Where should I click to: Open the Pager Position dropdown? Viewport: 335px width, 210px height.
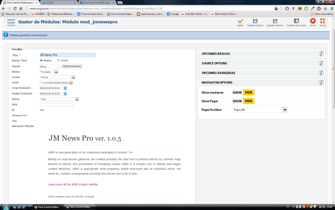click(259, 110)
